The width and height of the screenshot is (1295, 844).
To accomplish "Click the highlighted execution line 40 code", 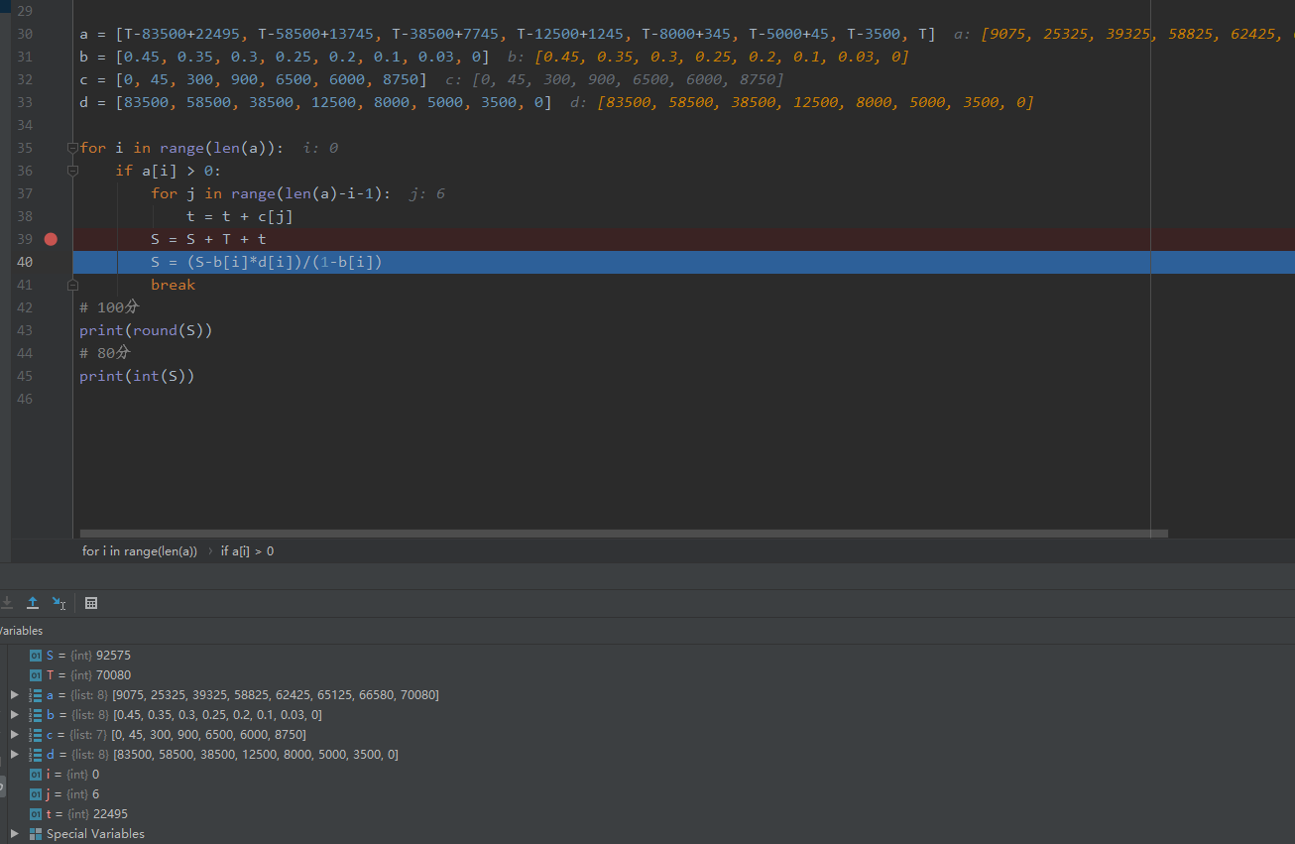I will (266, 262).
